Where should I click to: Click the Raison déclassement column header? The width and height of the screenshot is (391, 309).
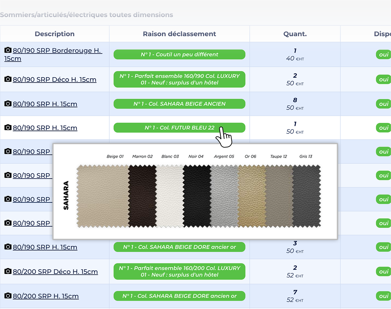pos(179,34)
